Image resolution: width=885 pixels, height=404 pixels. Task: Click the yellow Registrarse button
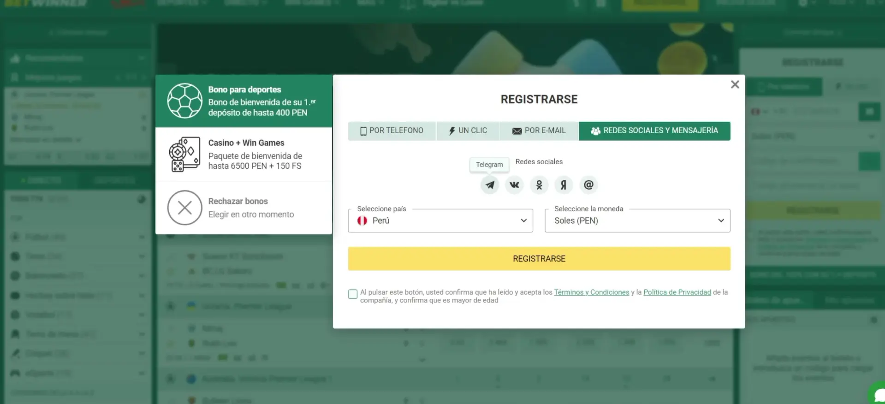pyautogui.click(x=539, y=259)
